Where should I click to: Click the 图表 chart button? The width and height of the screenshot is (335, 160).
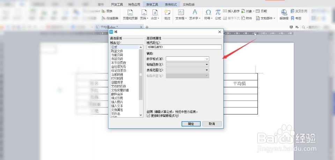pos(107,11)
